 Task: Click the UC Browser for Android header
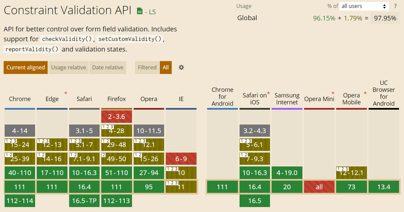(x=384, y=93)
